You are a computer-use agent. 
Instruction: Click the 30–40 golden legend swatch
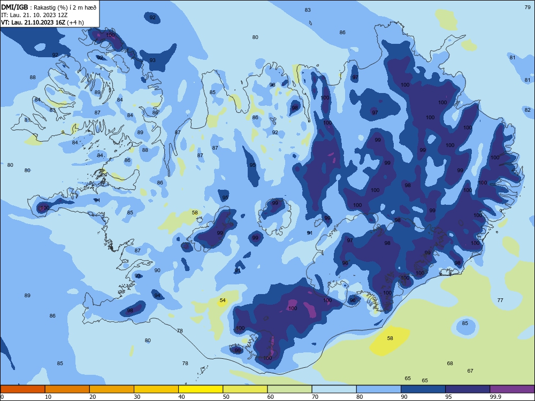[156, 389]
